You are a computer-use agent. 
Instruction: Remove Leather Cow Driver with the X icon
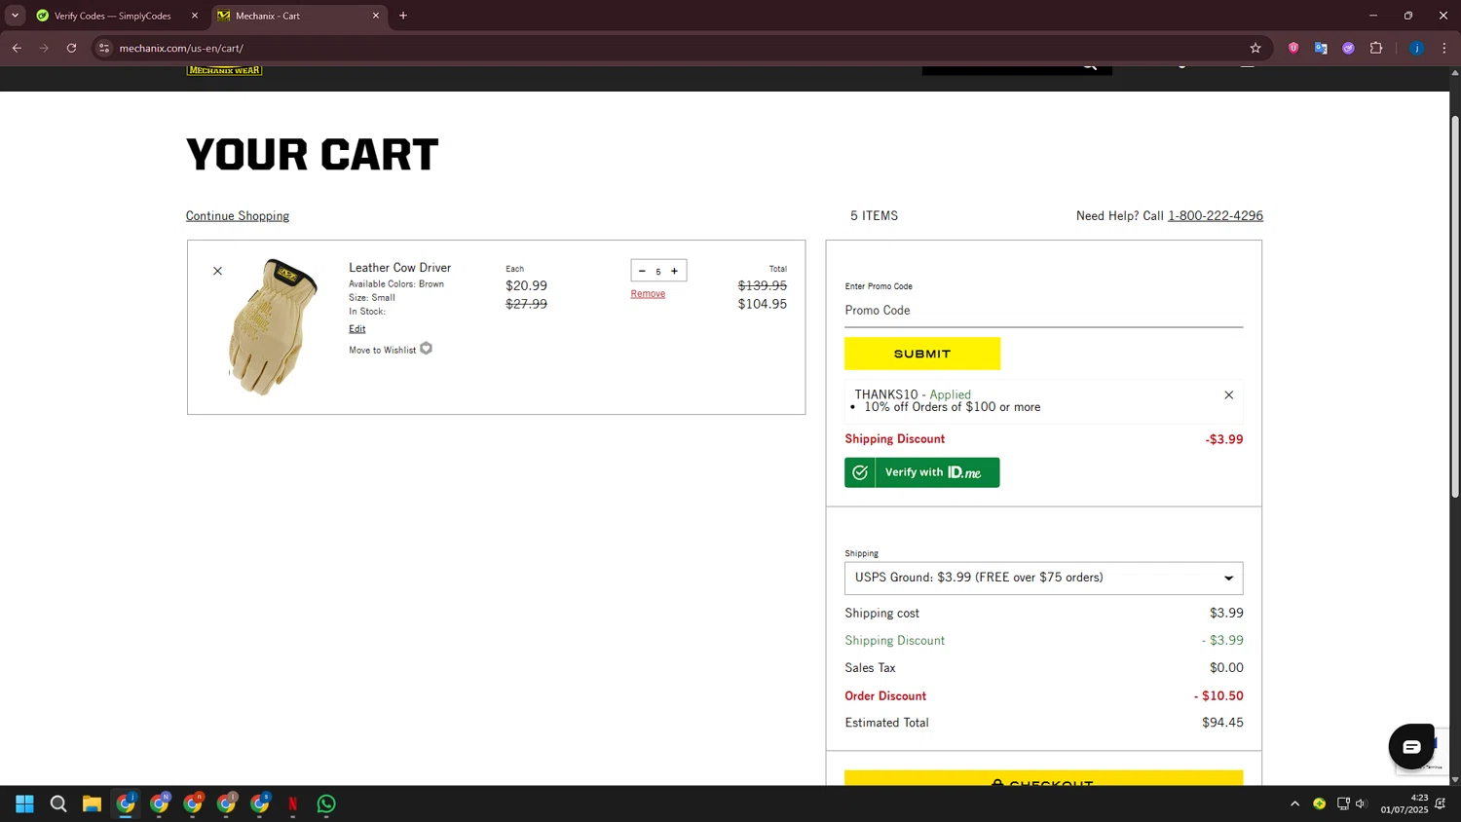coord(217,271)
